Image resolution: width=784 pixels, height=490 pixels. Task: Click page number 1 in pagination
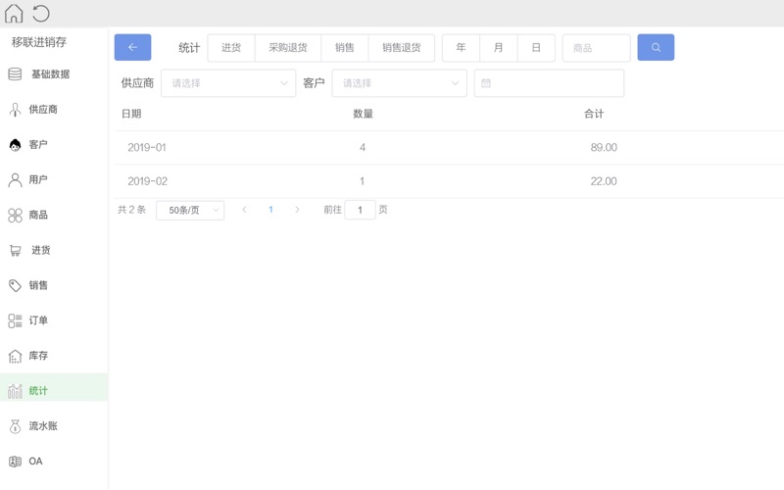click(270, 210)
